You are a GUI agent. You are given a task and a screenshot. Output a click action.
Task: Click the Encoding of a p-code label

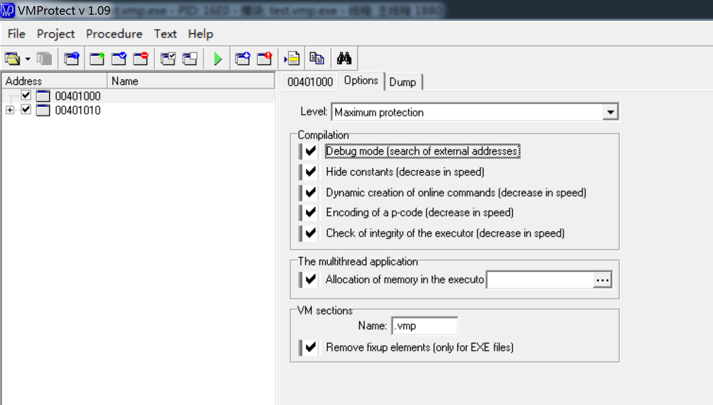point(420,212)
